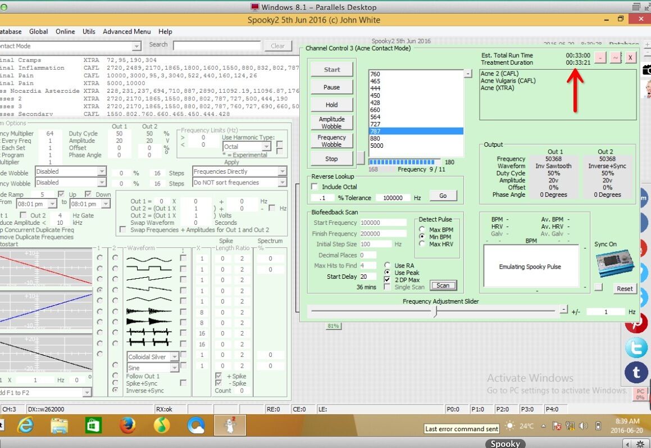Click the Frequency Adjustment Slider thumb
This screenshot has width=651, height=448.
[x=435, y=310]
